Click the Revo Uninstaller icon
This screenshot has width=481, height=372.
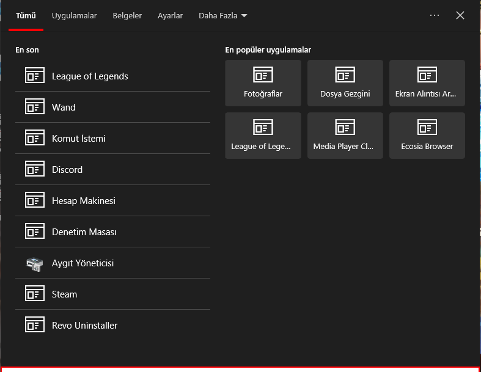click(35, 324)
